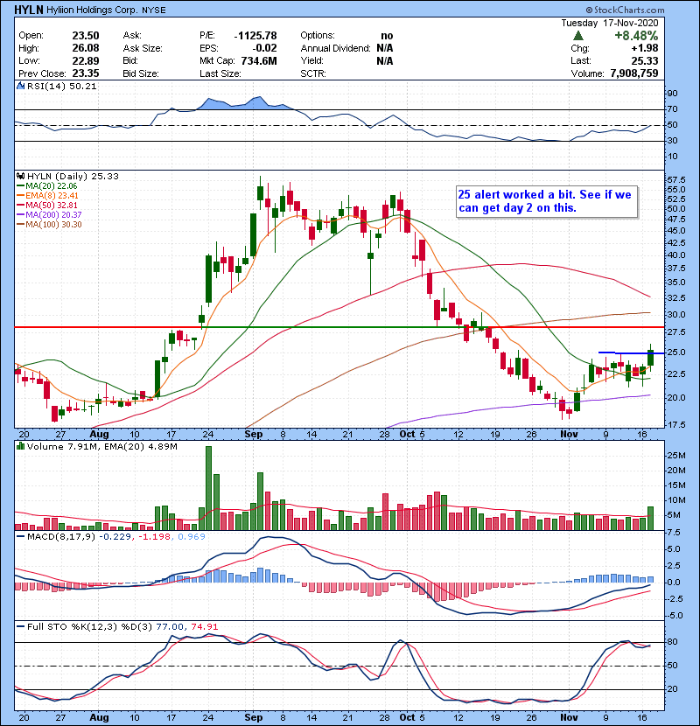Click the date Tuesday 17-Nov-2020
The image size is (700, 726).
click(x=610, y=23)
